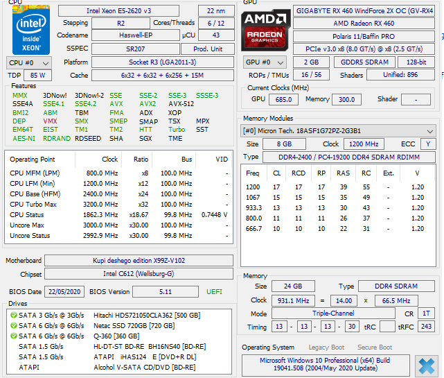Click the tRFC 243 value
444x378 pixels.
[x=426, y=327]
